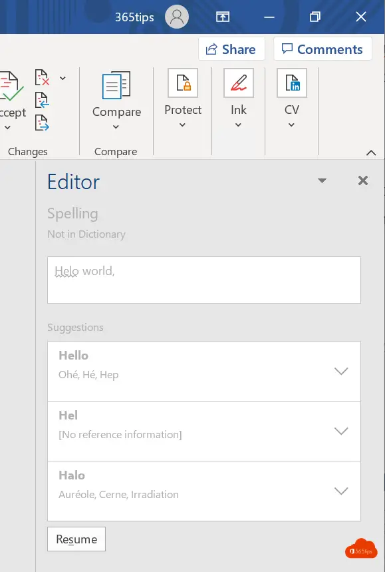Image resolution: width=385 pixels, height=572 pixels.
Task: Click the Compare documents icon
Action: 116,85
